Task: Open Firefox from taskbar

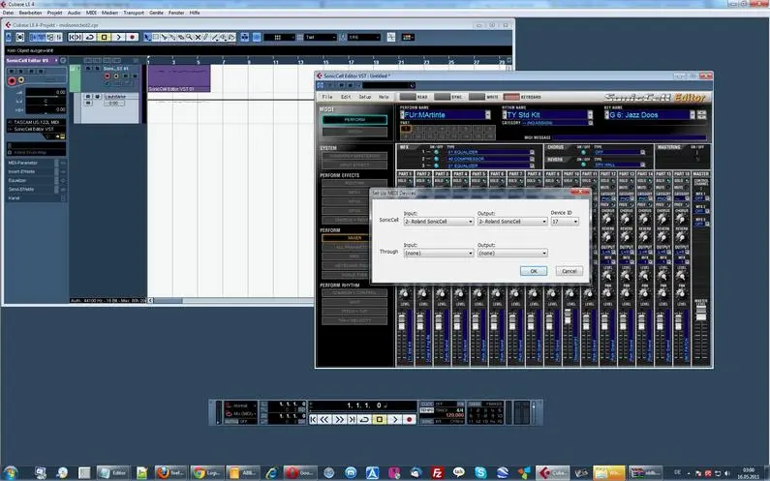Action: point(170,472)
